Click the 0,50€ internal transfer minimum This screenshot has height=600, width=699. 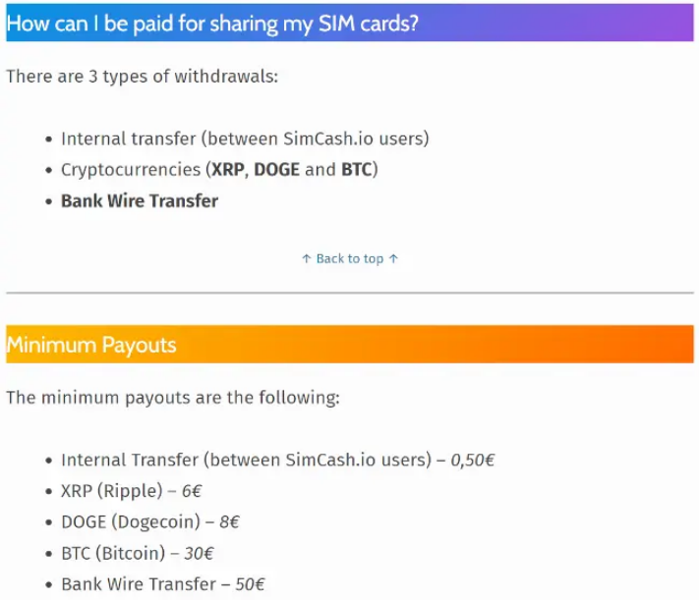(473, 460)
